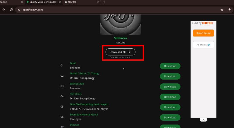234x128 pixels.
Task: Download Everyday Normal Guy 2
Action: 170,118
